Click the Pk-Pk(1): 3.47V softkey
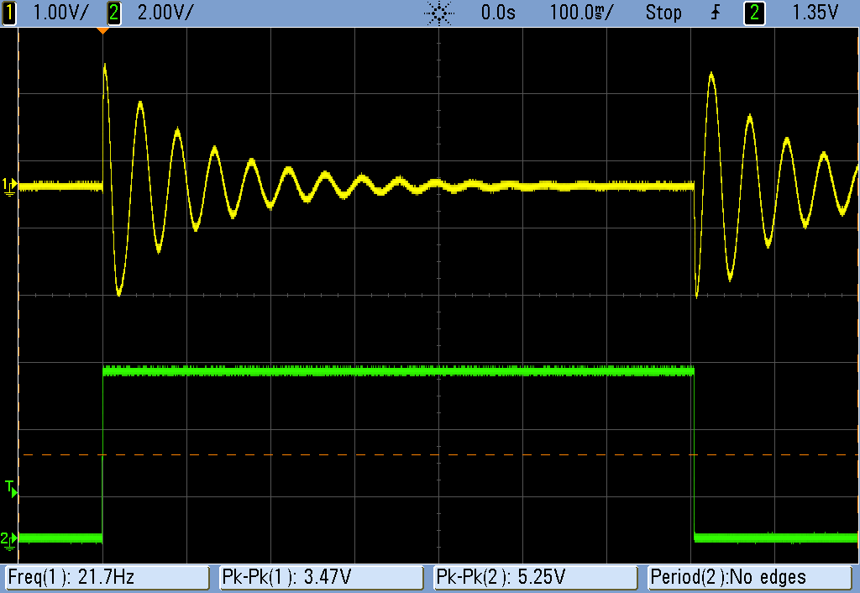This screenshot has height=593, width=860. click(x=321, y=578)
